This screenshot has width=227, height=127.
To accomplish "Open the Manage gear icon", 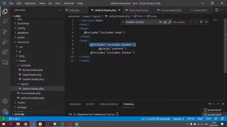I will coord(5,111).
